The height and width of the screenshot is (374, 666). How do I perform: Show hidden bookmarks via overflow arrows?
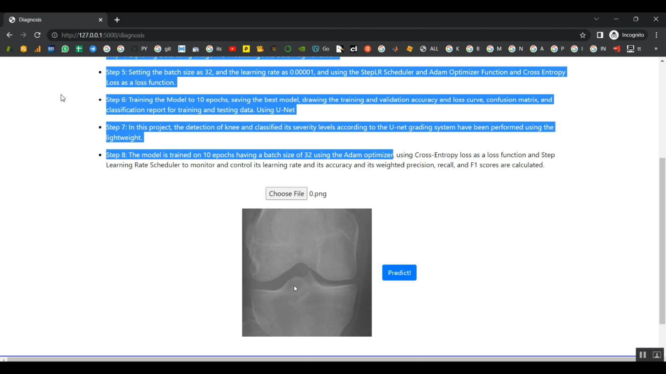(656, 49)
